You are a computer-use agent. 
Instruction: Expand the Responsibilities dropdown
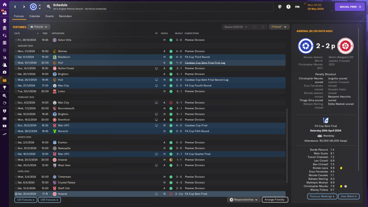244,200
